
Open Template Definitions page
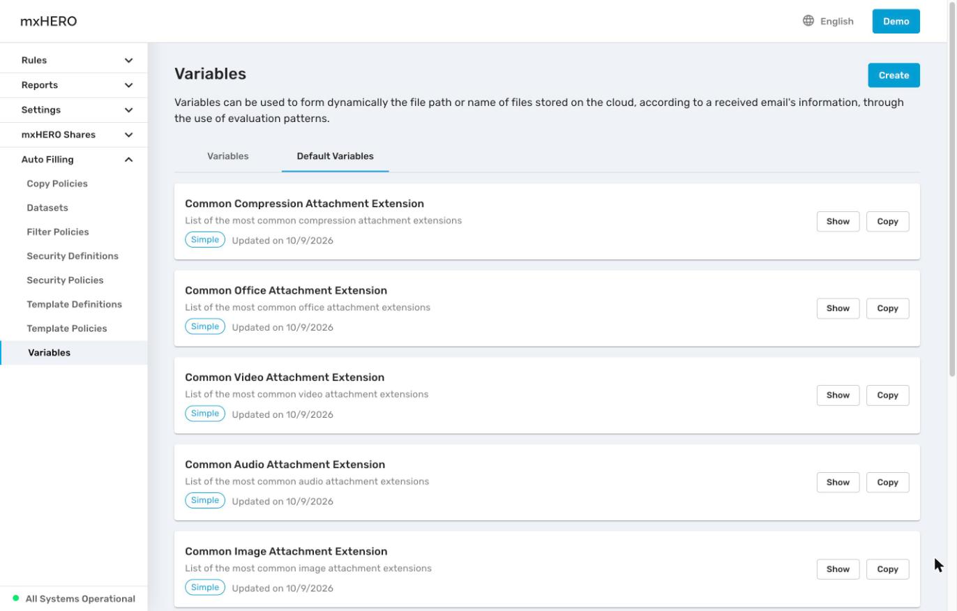74,304
